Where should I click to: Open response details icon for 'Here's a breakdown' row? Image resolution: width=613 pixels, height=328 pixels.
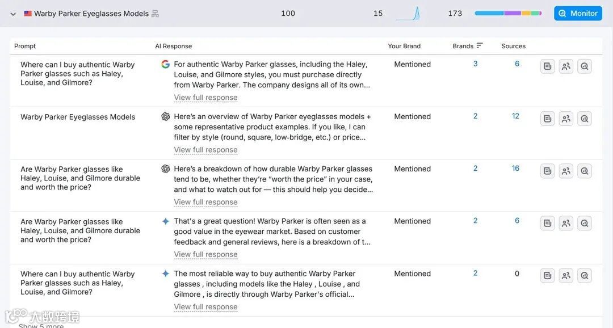547,171
